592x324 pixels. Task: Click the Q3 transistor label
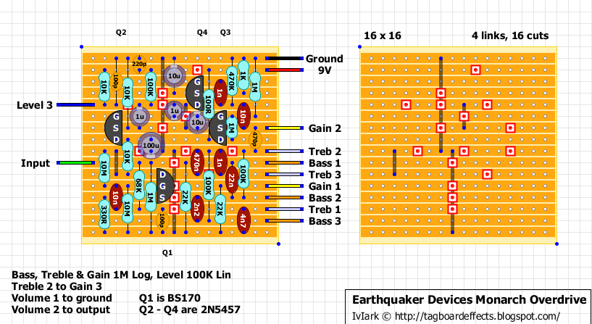point(225,33)
